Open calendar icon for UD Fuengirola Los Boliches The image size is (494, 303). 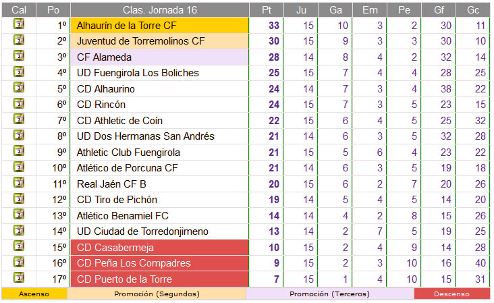(x=19, y=72)
